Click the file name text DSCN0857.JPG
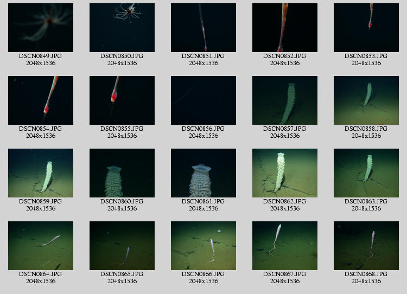The height and width of the screenshot is (294, 407). tap(285, 129)
